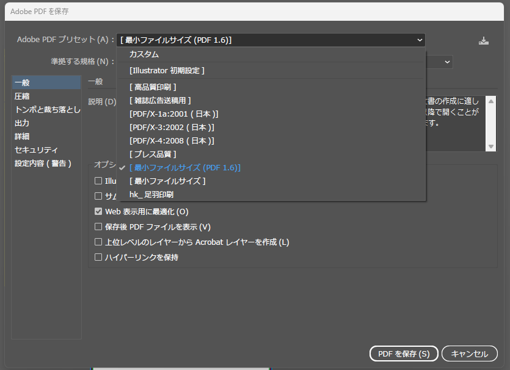The width and height of the screenshot is (510, 370).
Task: Select [PDF/X-4:2008 (日本)] preset
Action: click(x=172, y=140)
